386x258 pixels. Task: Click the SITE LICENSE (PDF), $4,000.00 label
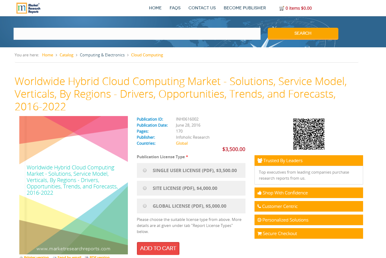pos(185,188)
